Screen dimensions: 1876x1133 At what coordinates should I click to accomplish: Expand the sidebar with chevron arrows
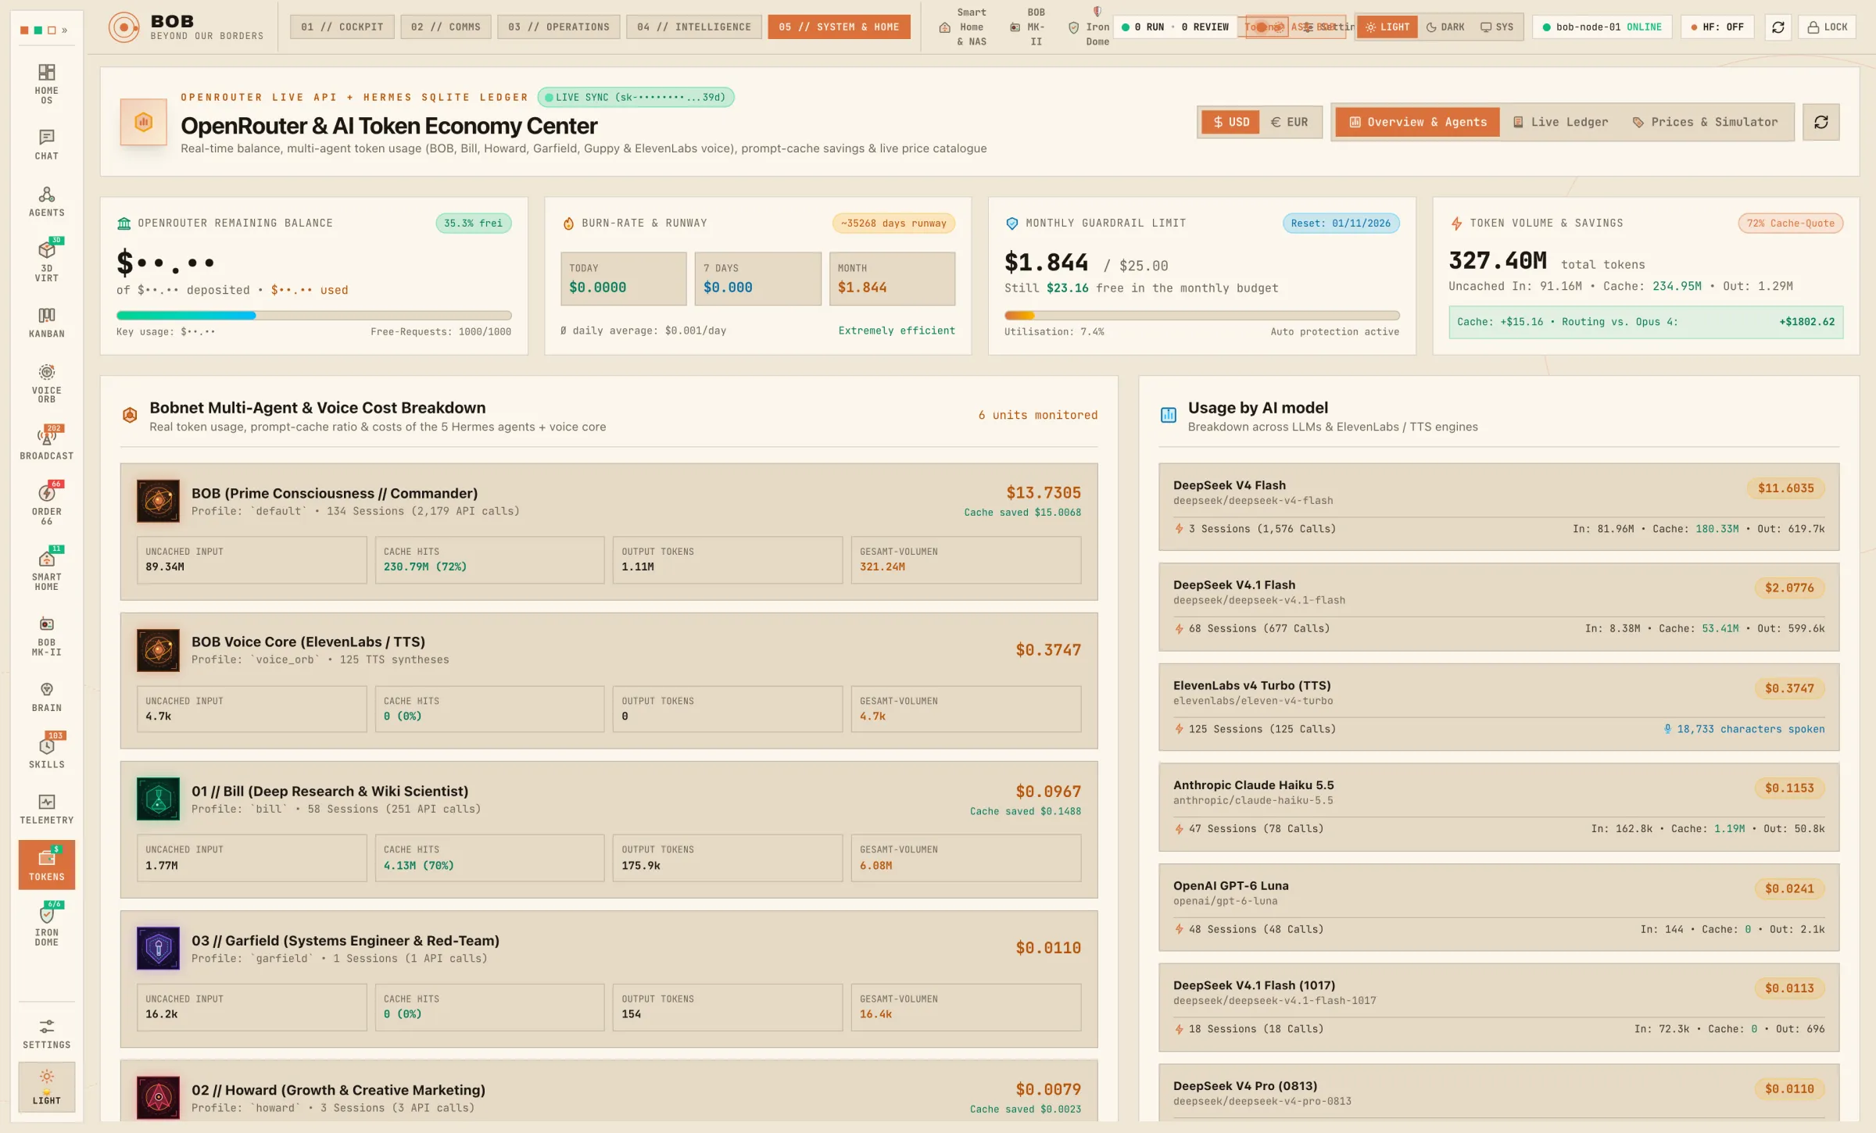[x=65, y=30]
